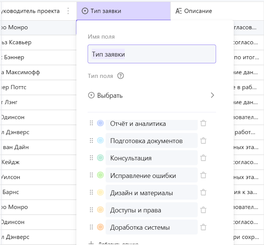Click the description cell ending with по итог...
The height and width of the screenshot is (245, 264).
(249, 57)
